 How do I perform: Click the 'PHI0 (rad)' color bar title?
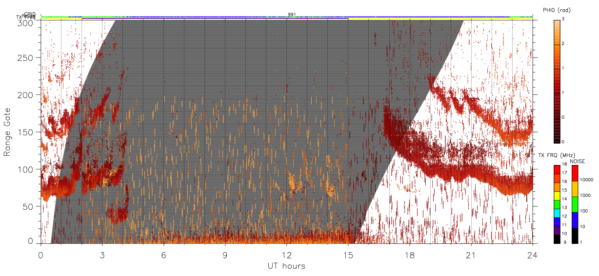pyautogui.click(x=558, y=10)
